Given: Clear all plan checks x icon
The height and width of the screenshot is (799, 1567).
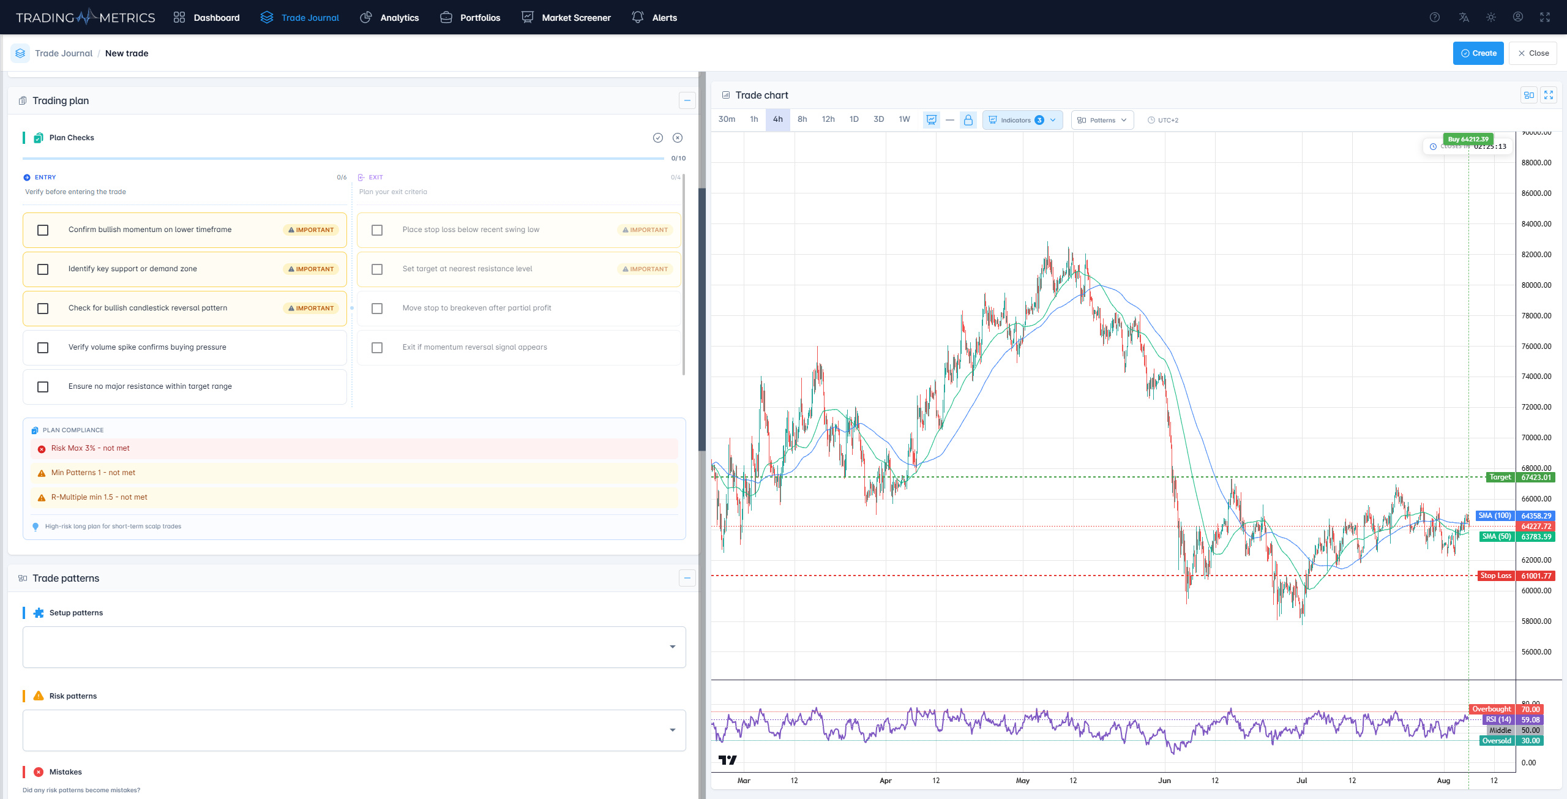Looking at the screenshot, I should [678, 138].
